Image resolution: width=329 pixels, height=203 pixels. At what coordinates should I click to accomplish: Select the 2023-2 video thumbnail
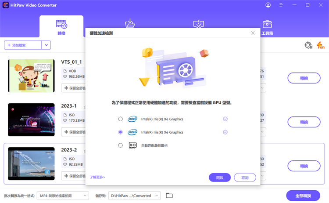click(31, 163)
